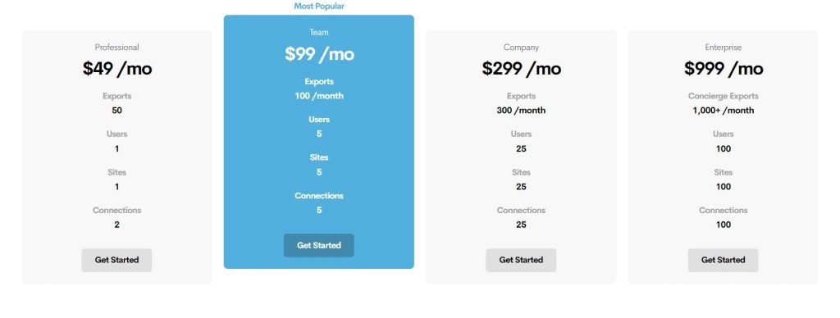
Task: Click Users label in Professional card
Action: click(x=116, y=134)
